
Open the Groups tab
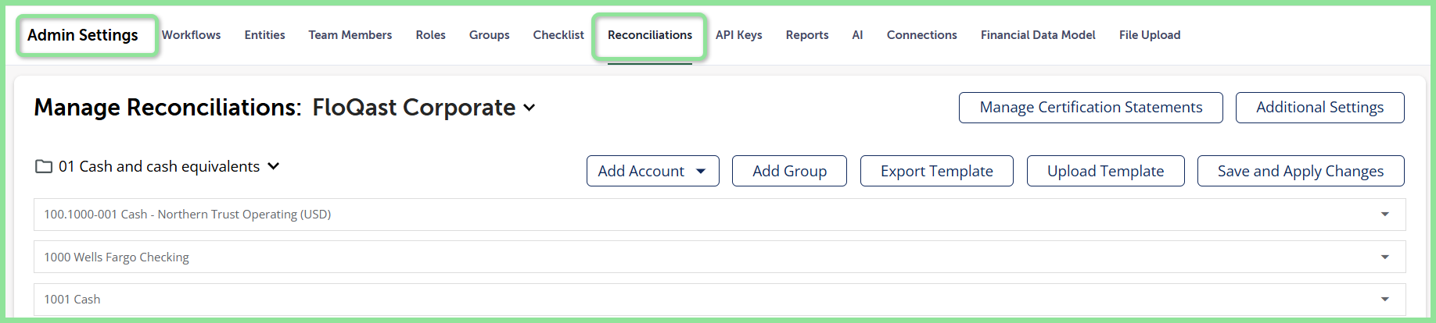(489, 35)
